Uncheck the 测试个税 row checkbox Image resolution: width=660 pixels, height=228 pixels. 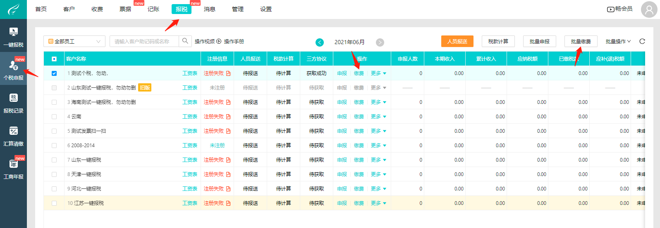54,73
